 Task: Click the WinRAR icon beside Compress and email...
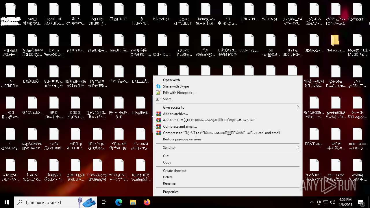click(158, 127)
